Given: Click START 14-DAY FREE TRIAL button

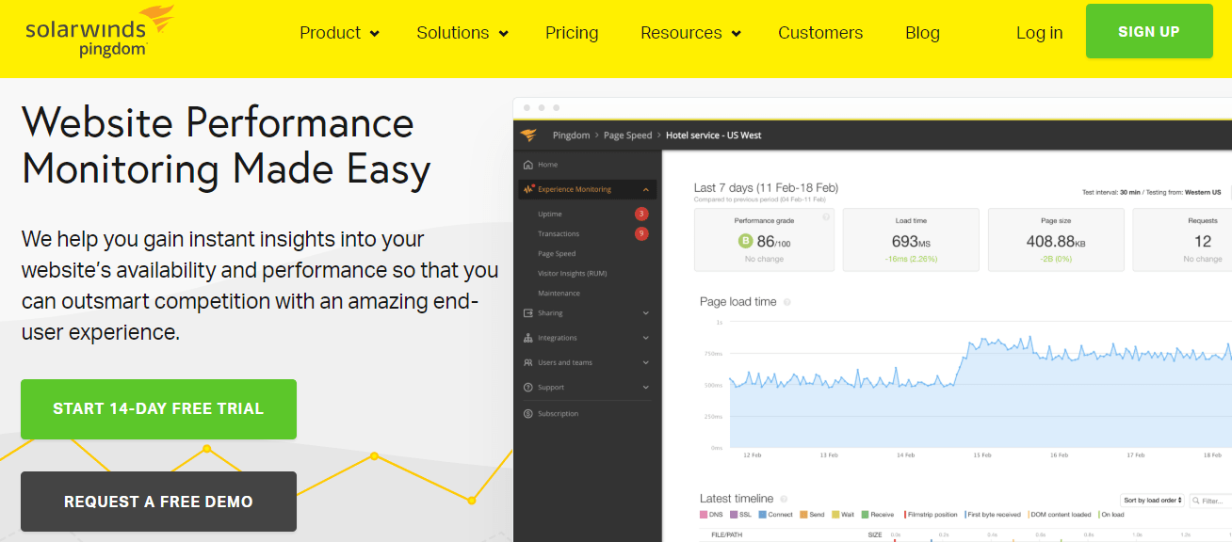Looking at the screenshot, I should tap(158, 409).
